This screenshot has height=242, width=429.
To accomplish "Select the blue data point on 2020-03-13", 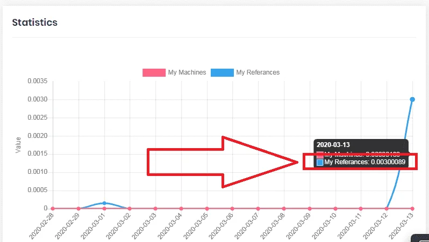I will (412, 99).
